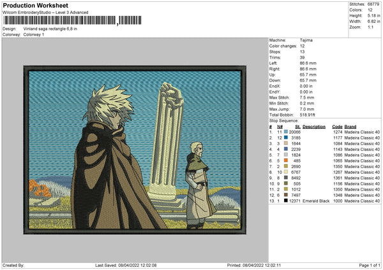The image size is (383, 270).
Task: Select the brown swatch next to 7497
Action: click(286, 195)
